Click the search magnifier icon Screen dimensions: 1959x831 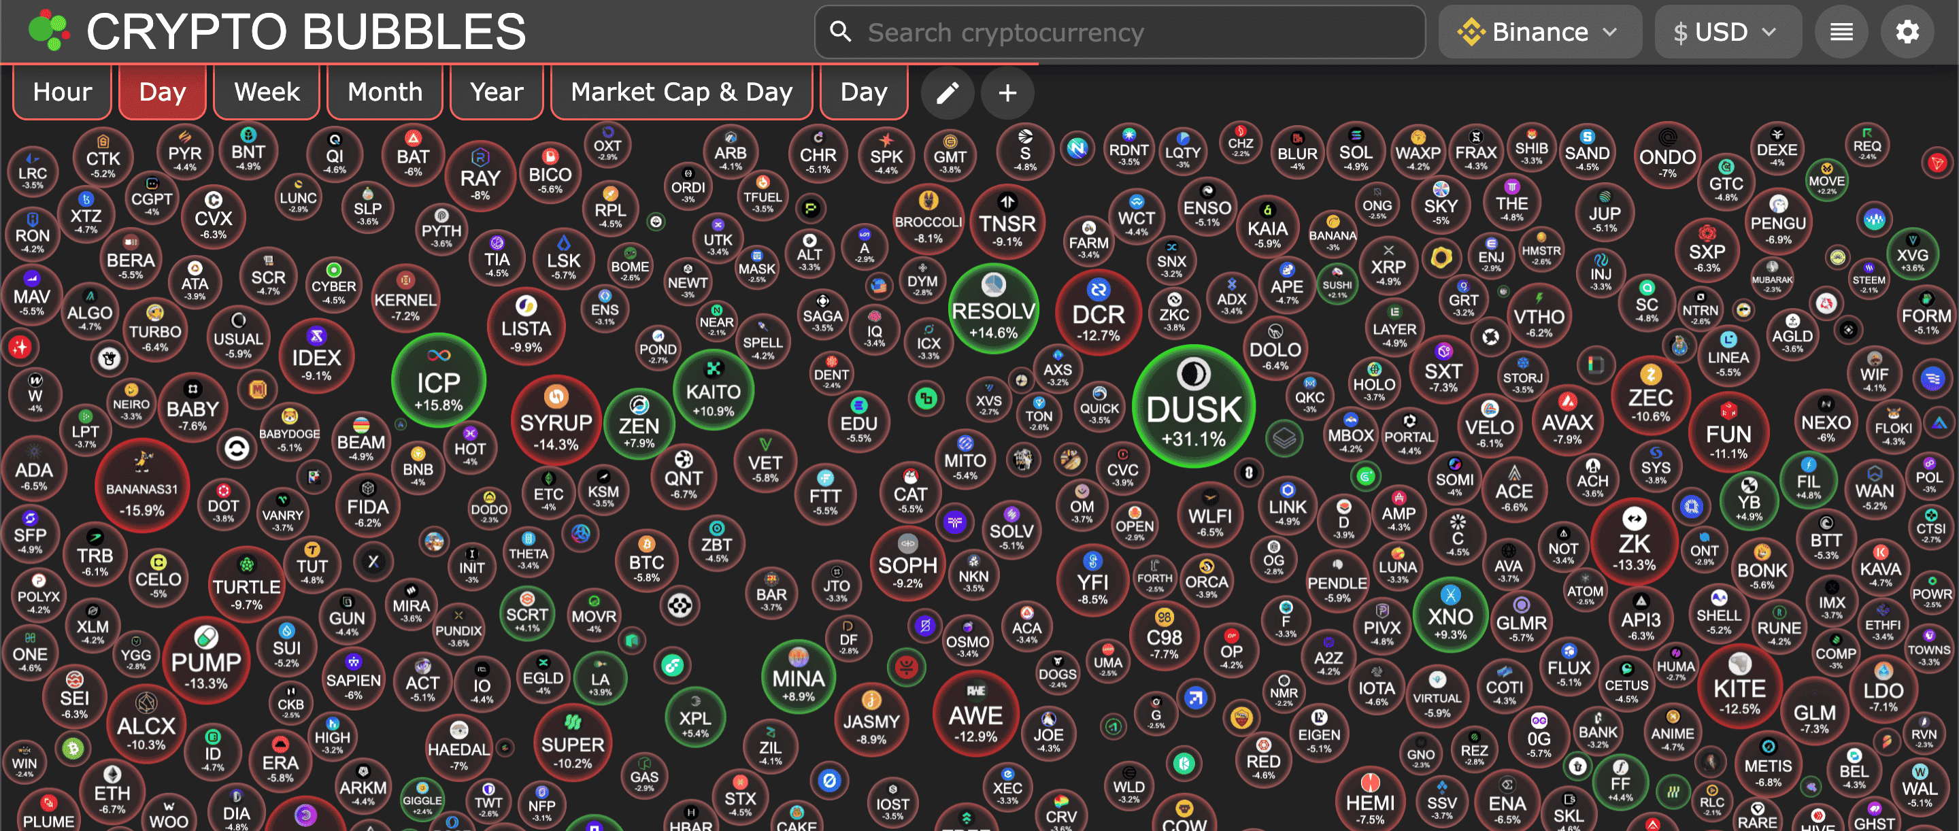coord(840,32)
